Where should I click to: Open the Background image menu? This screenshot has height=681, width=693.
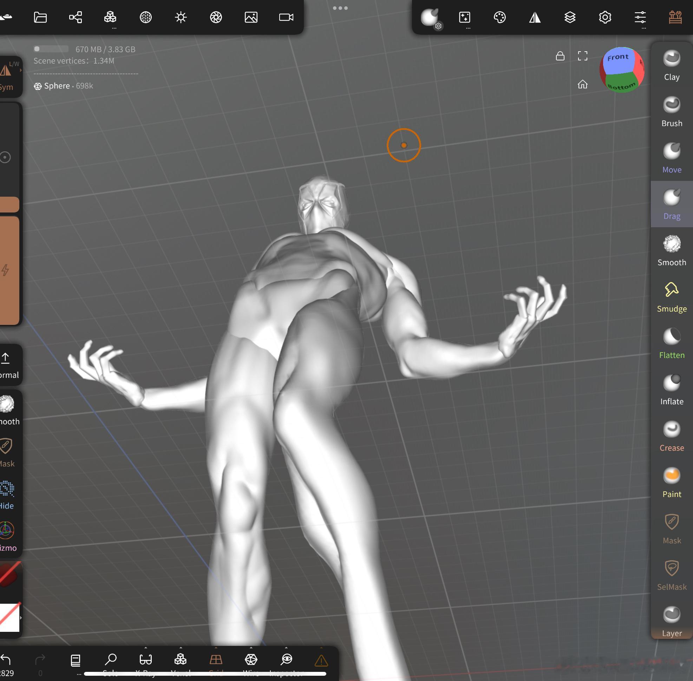pos(251,17)
